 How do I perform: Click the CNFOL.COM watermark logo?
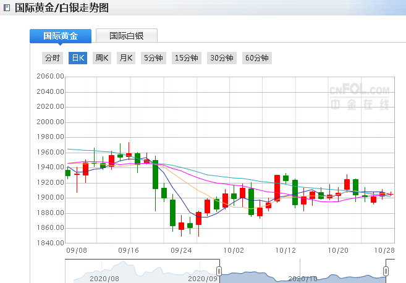363,96
